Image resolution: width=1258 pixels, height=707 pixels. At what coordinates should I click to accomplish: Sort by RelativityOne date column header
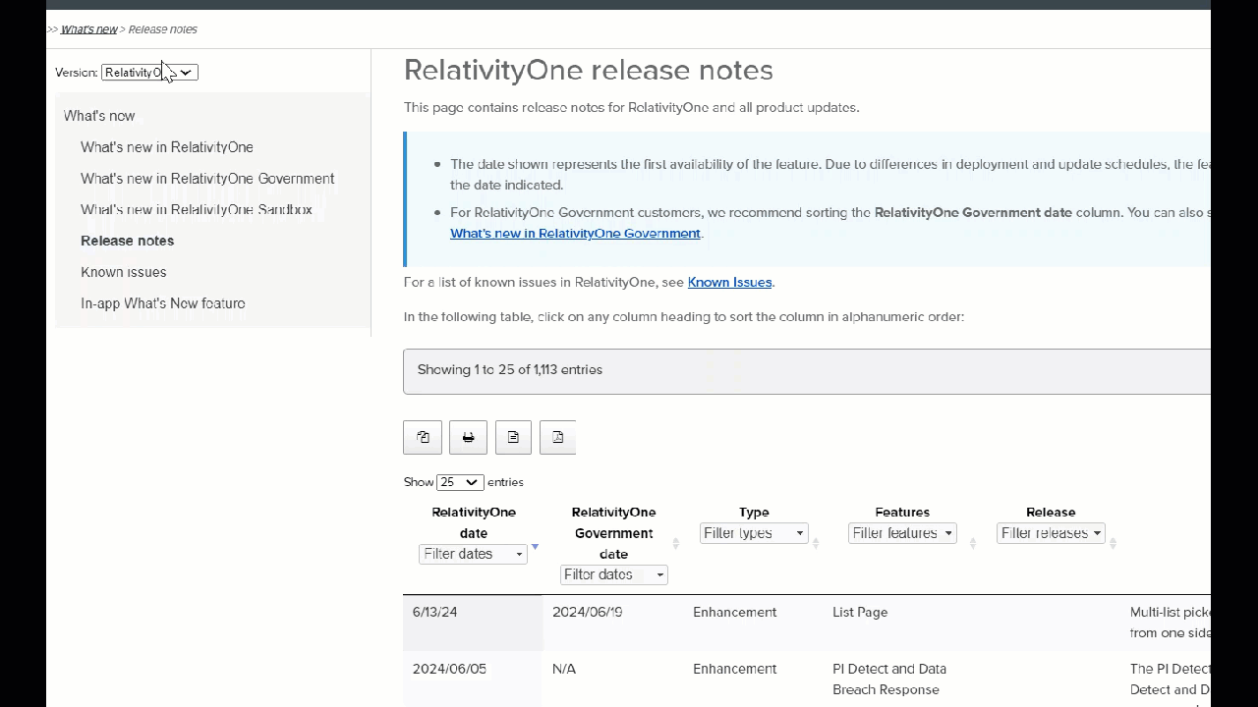pyautogui.click(x=474, y=522)
